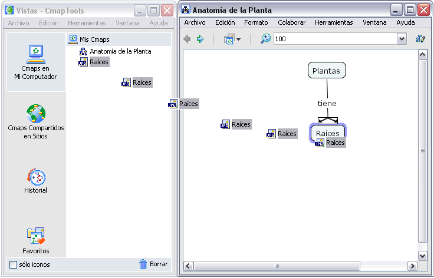Select the Raíces JPG file under Mis Cmaps
Screen dimensions: 434x278
pos(94,62)
